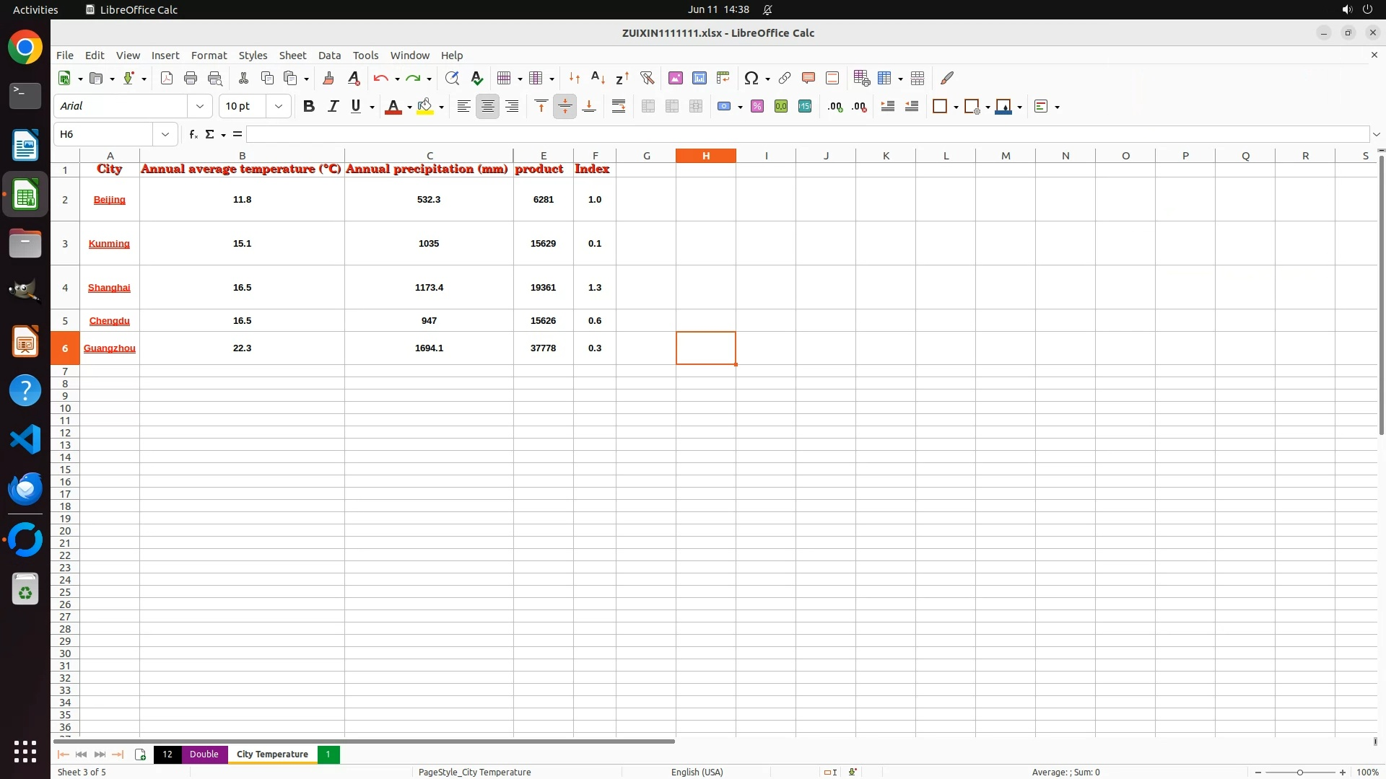Open the Function Wizard icon

193,134
